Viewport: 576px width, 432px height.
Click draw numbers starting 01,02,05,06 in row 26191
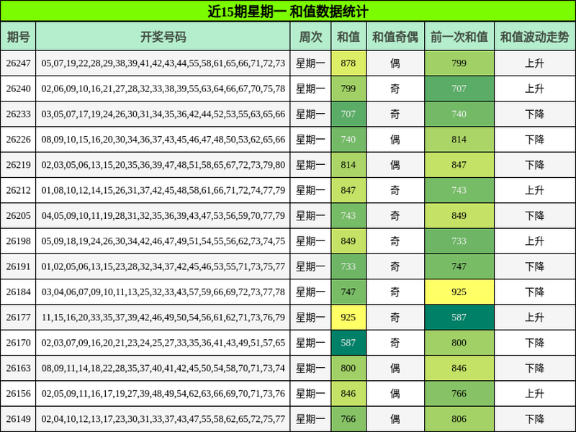point(163,266)
